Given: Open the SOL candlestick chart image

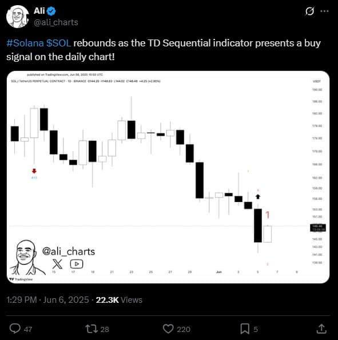Looking at the screenshot, I should (168, 177).
